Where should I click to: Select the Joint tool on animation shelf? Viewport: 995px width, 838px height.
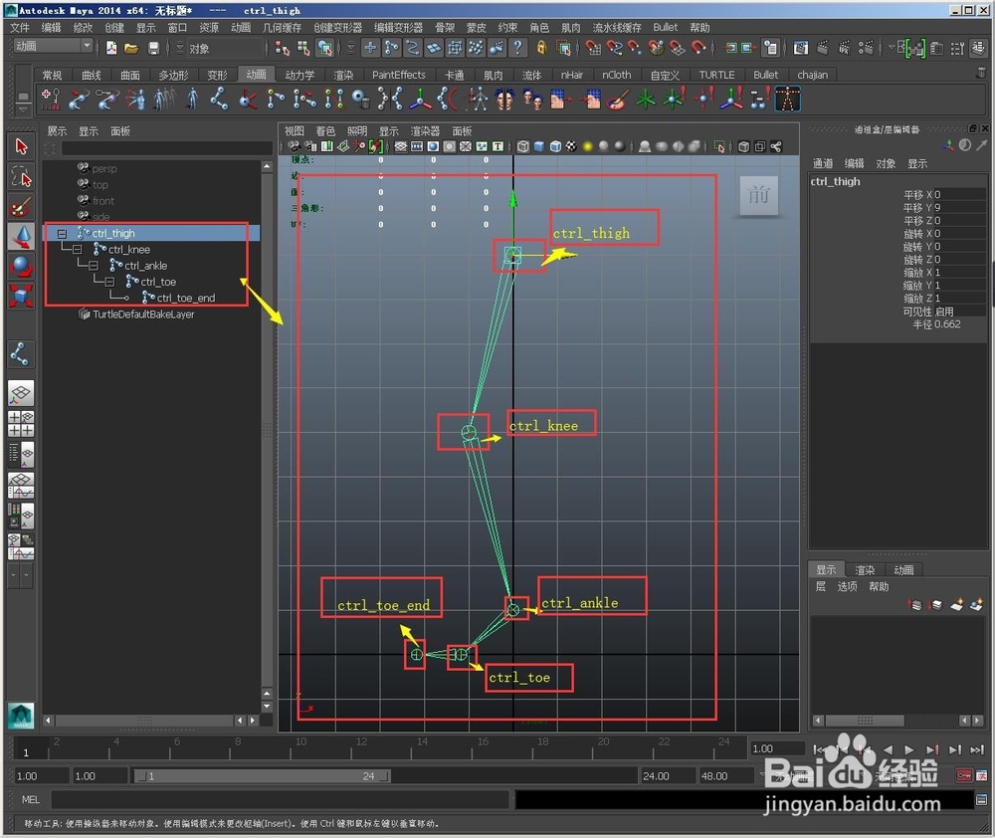pyautogui.click(x=219, y=100)
